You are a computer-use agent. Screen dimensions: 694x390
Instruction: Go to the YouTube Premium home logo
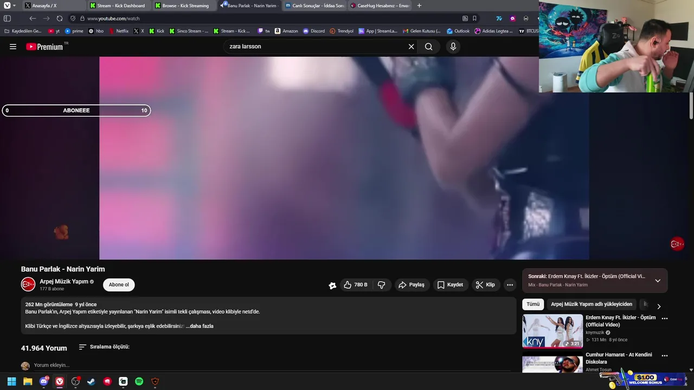click(44, 47)
